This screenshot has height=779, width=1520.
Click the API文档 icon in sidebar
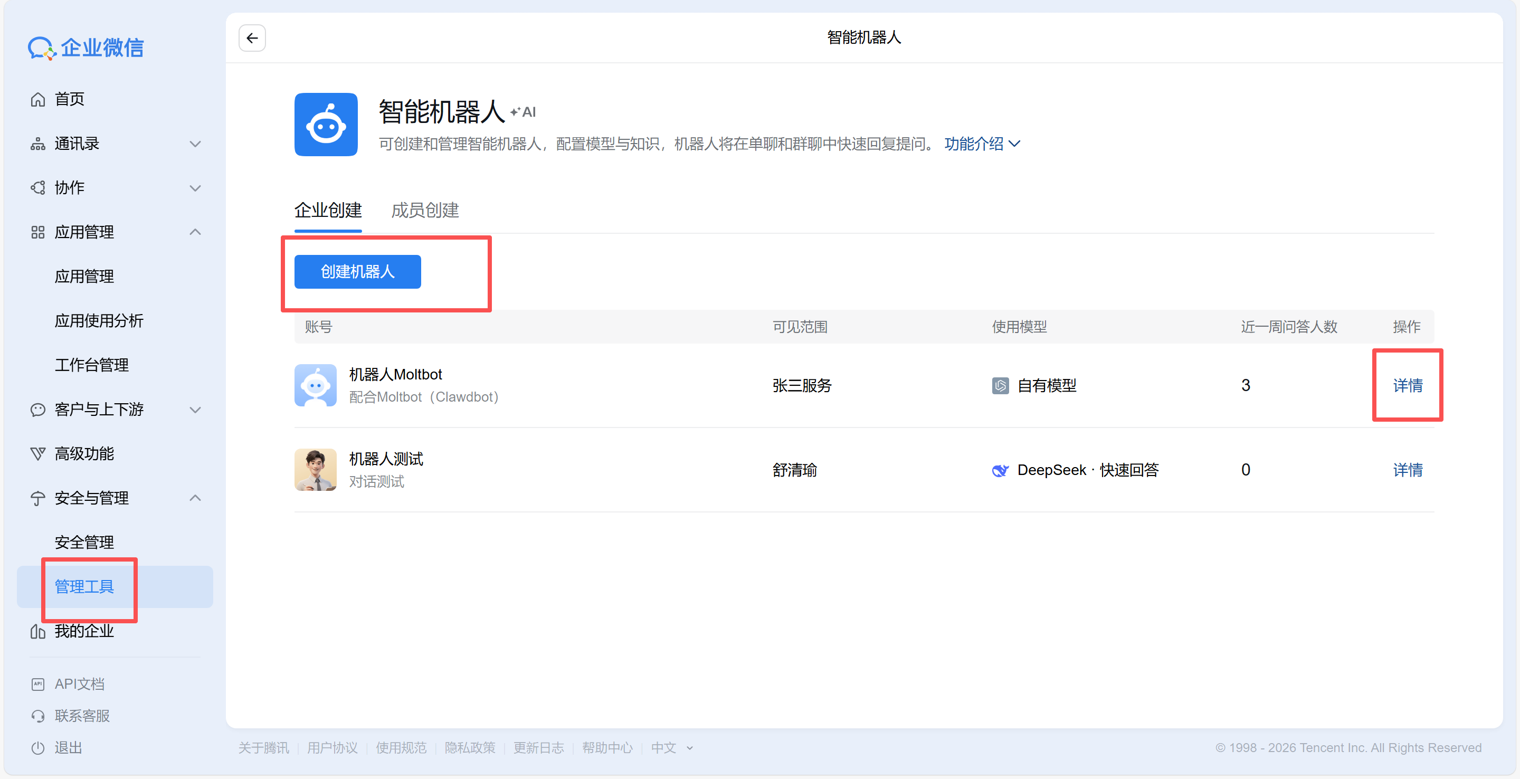pyautogui.click(x=38, y=684)
